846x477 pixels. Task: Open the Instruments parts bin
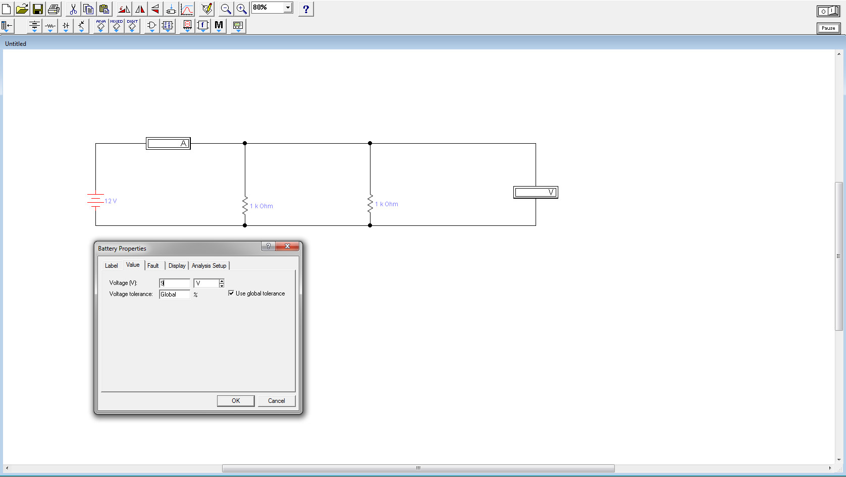238,26
